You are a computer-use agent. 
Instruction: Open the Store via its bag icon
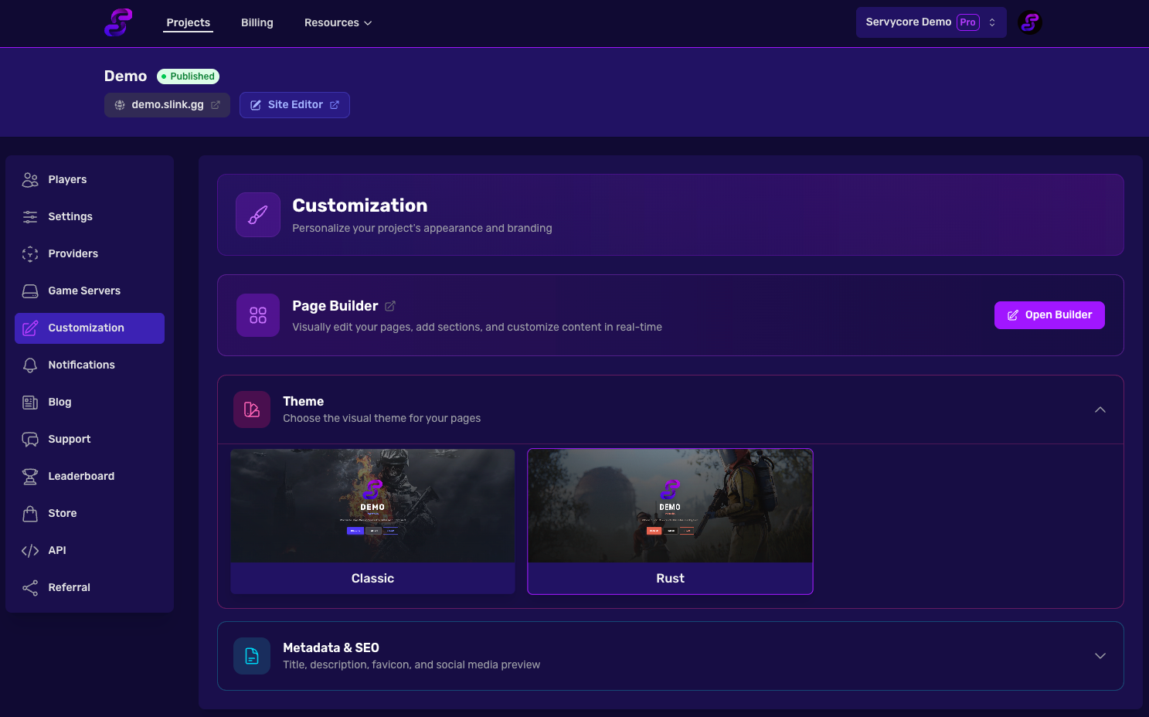click(x=30, y=513)
